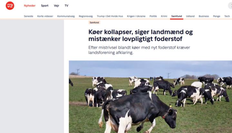Open the Tech tab
The width and height of the screenshot is (232, 133).
click(x=227, y=16)
